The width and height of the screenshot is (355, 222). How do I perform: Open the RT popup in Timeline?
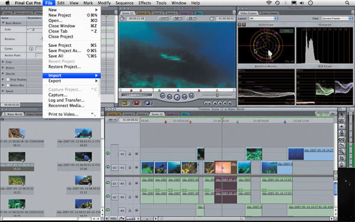[x=112, y=120]
